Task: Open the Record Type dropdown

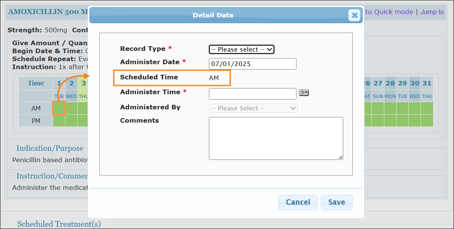Action: point(242,49)
